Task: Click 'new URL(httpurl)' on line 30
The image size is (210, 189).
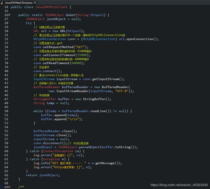Action: [x=68, y=31]
